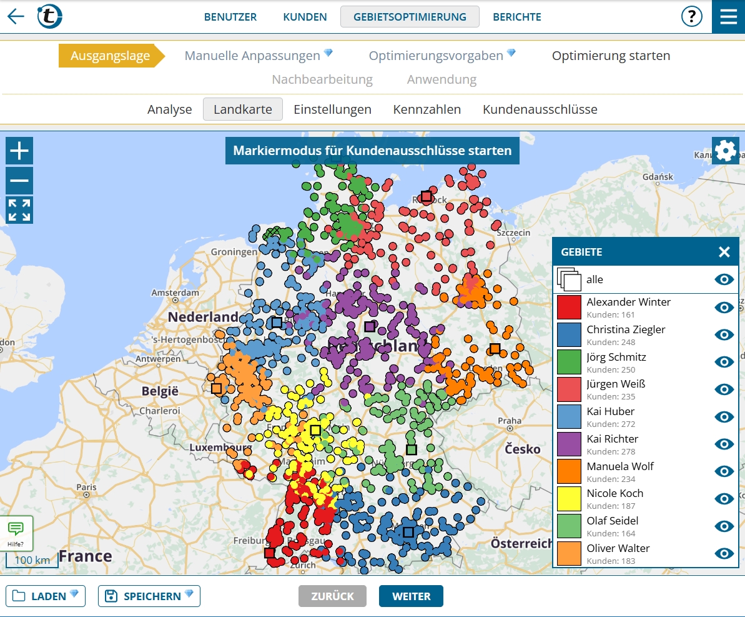Select the Ausgangslage step

pos(112,56)
